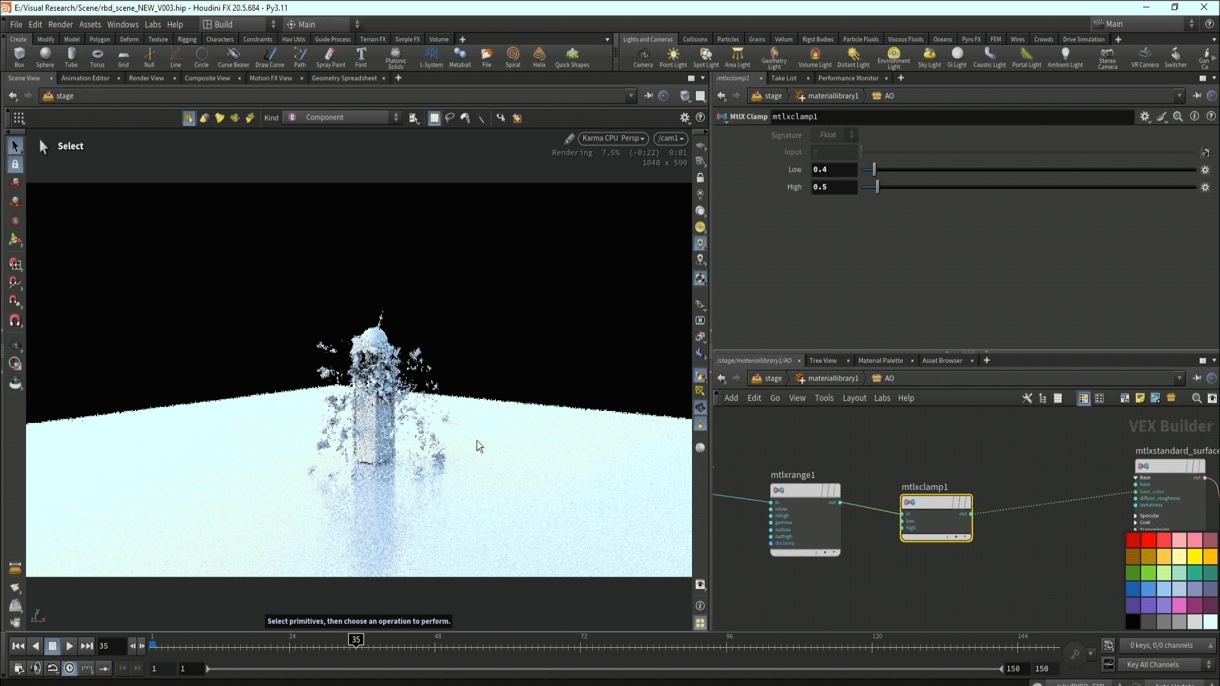Open the /cam1 camera dropdown
Viewport: 1220px width, 686px height.
click(x=671, y=138)
